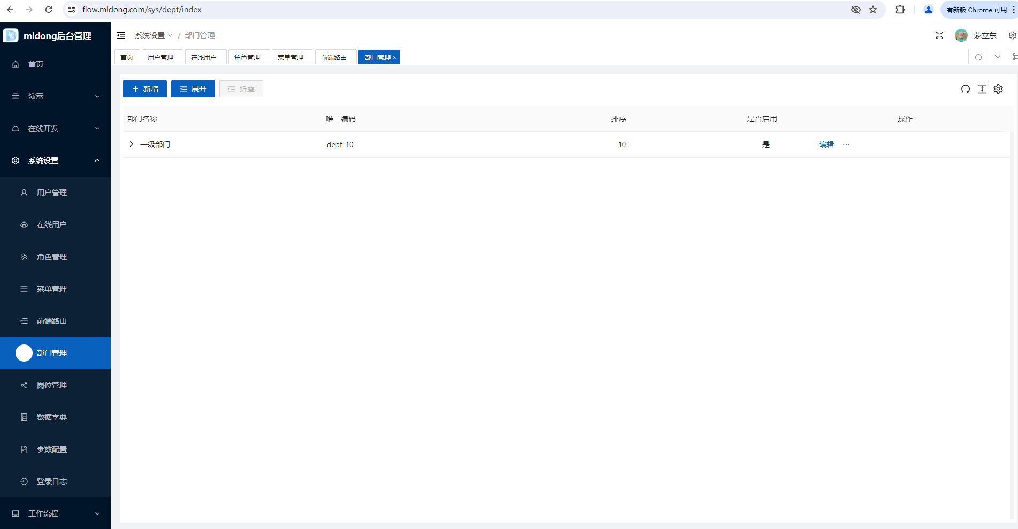1018x529 pixels.
Task: Open table column settings gear
Action: [998, 89]
